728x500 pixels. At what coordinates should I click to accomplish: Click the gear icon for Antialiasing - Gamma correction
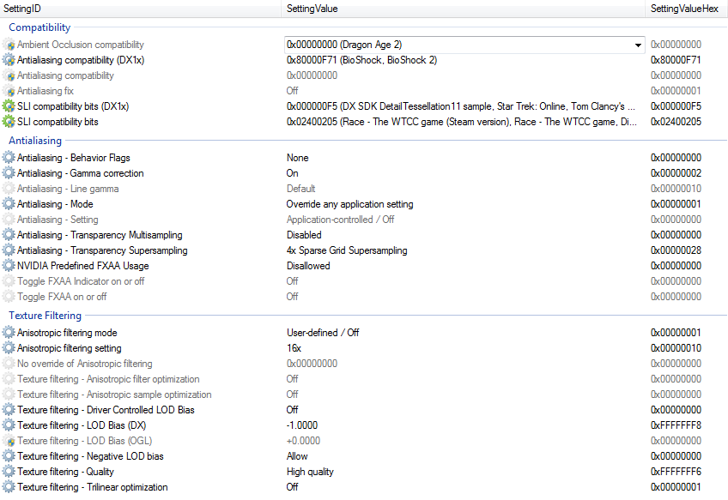click(9, 173)
